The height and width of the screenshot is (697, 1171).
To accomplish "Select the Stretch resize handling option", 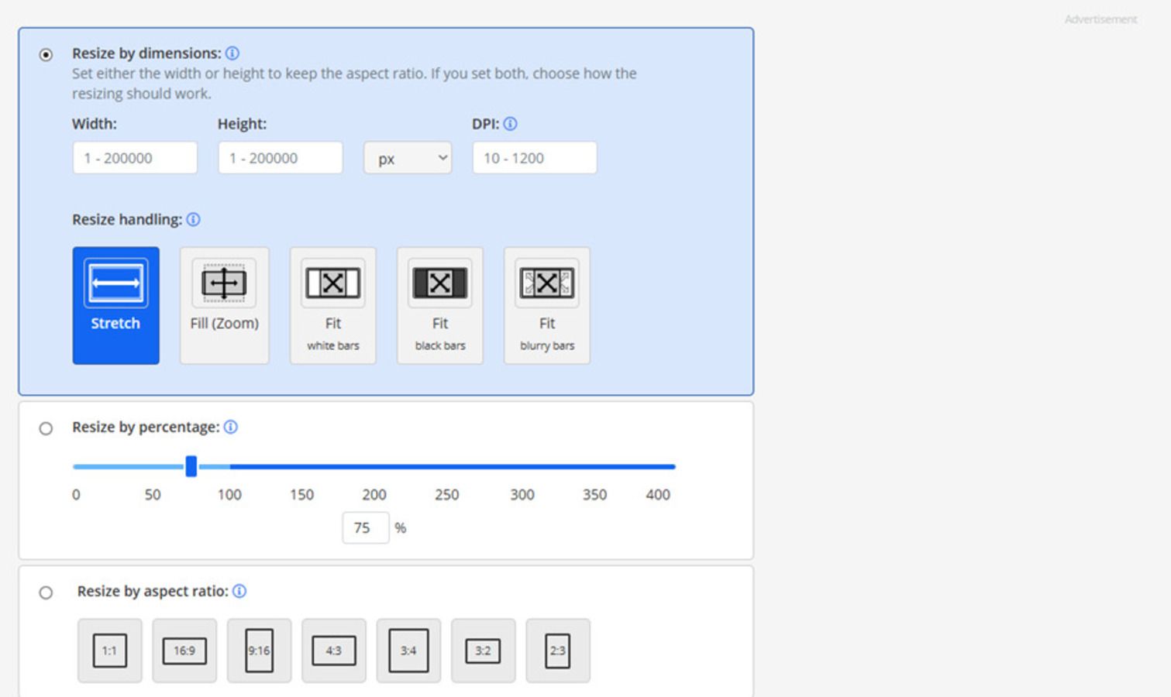I will (115, 305).
